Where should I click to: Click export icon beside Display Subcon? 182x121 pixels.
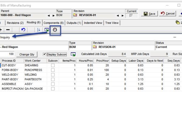[73, 54]
